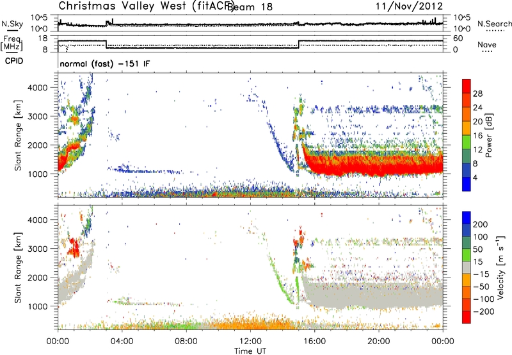Click the gray scatter band in velocity panel
512x355 pixels.
pos(372,296)
